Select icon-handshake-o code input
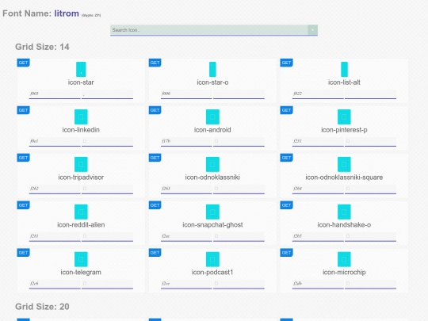This screenshot has width=428, height=321. tap(318, 236)
